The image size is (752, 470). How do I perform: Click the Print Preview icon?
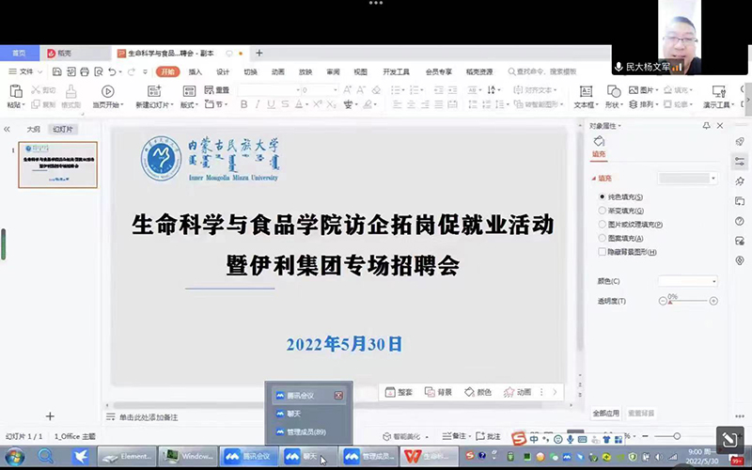coord(99,72)
